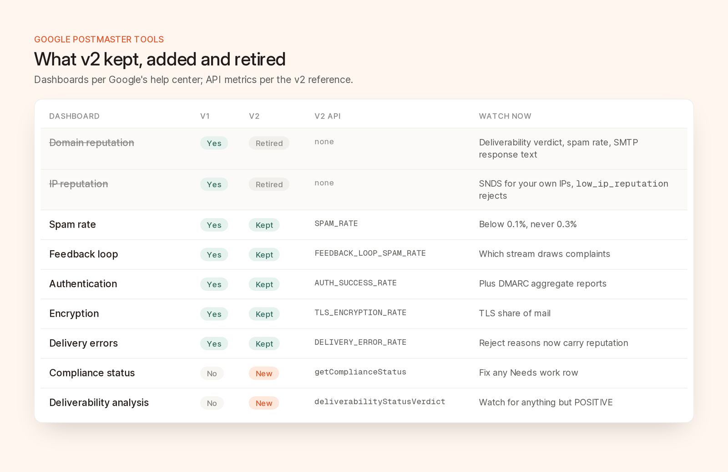The image size is (728, 472).
Task: Select the TLS_ENCRYPTION_RATE metric
Action: (360, 313)
